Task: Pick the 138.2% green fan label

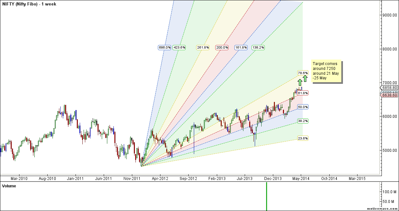Action: point(258,48)
